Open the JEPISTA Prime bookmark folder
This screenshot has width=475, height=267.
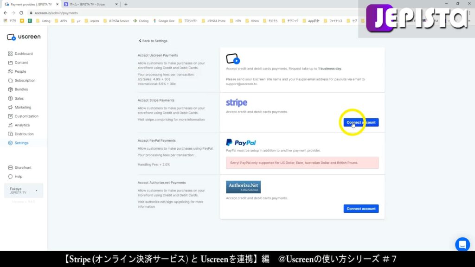point(213,21)
